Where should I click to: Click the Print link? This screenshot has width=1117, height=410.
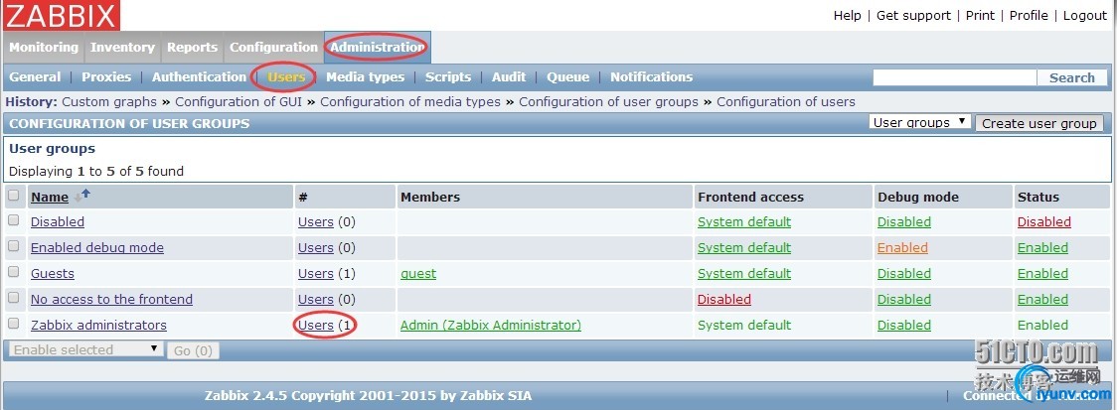(x=980, y=15)
